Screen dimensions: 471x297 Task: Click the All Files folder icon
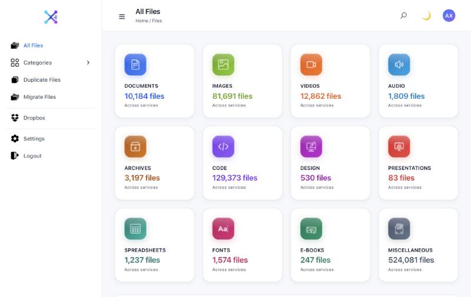pos(15,45)
